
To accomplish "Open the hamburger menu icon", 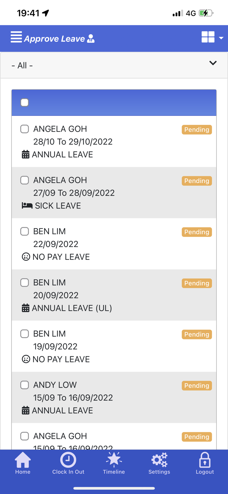I will (x=16, y=37).
